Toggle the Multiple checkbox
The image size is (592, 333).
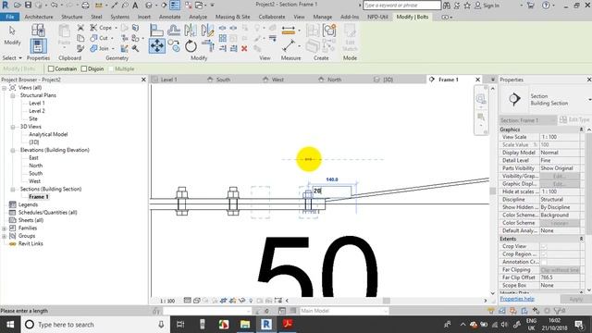111,68
